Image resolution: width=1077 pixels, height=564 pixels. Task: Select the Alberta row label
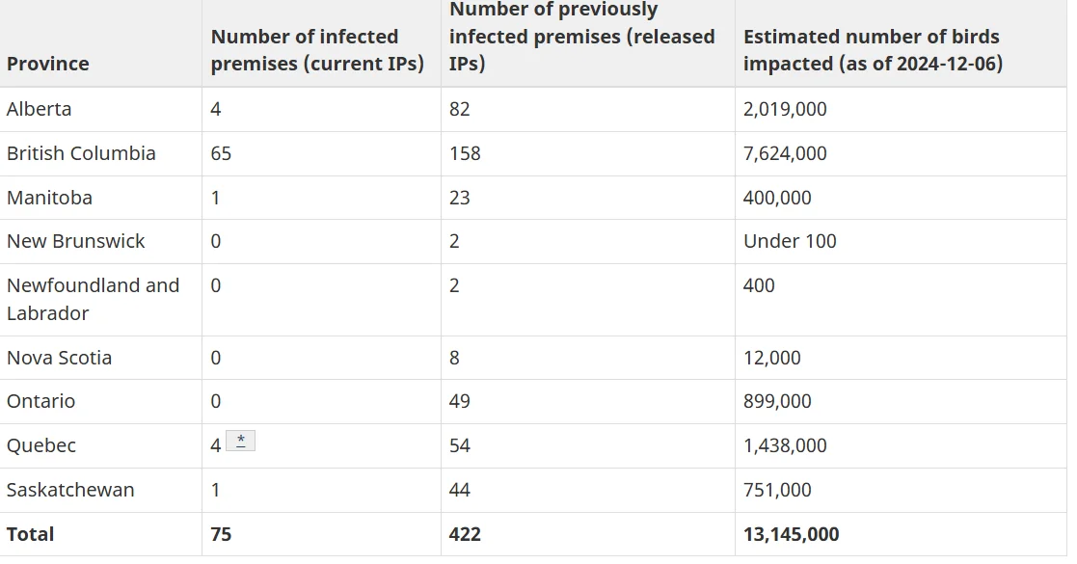[40, 109]
